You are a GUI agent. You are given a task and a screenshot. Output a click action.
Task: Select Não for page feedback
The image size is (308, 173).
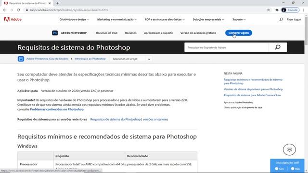[x=295, y=169]
